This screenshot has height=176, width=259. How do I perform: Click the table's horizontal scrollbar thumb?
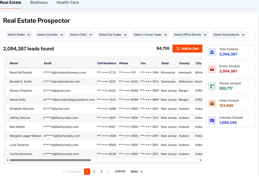(x=50, y=160)
